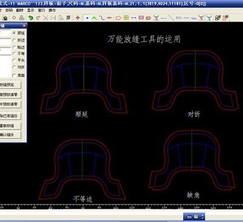This screenshot has width=243, height=222.
Task: Open the yellow grid table icon
Action: (126, 18)
